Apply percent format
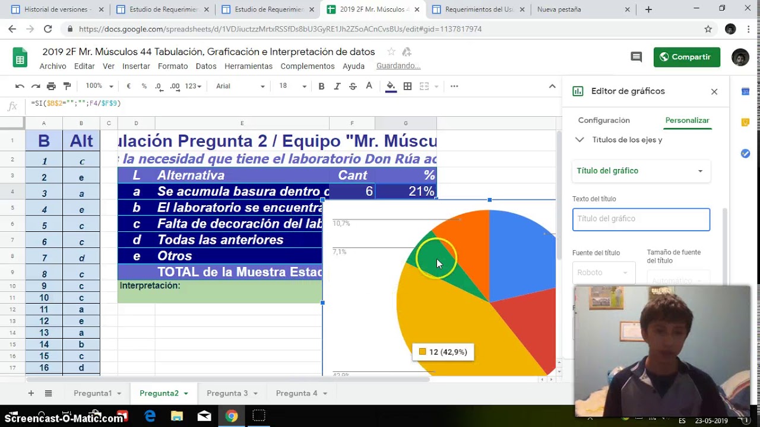760x427 pixels. (144, 86)
